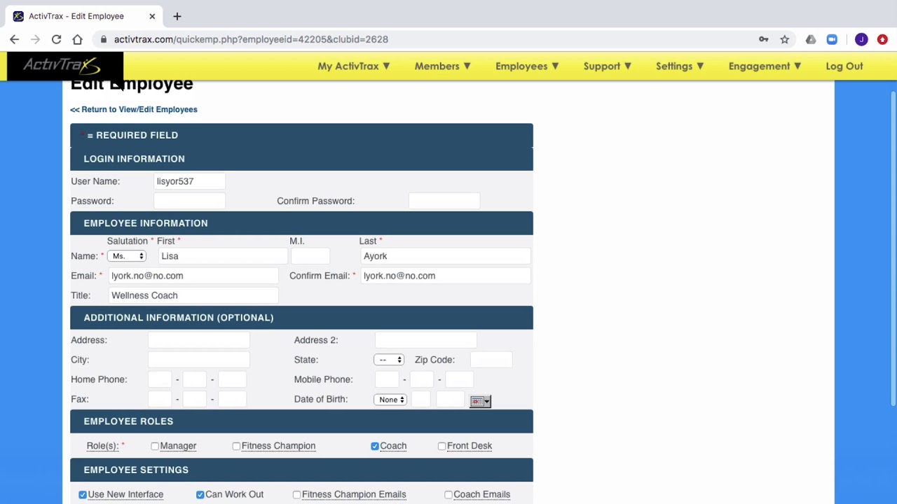Open the State dropdown
The width and height of the screenshot is (897, 504).
click(x=389, y=360)
